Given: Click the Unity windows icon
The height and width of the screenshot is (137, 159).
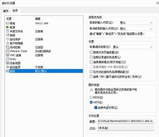Looking at the screenshot, I should (x=7, y=59).
